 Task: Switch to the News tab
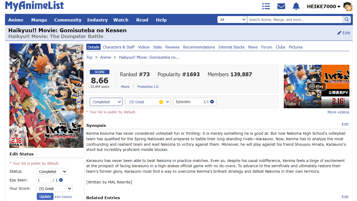[253, 47]
